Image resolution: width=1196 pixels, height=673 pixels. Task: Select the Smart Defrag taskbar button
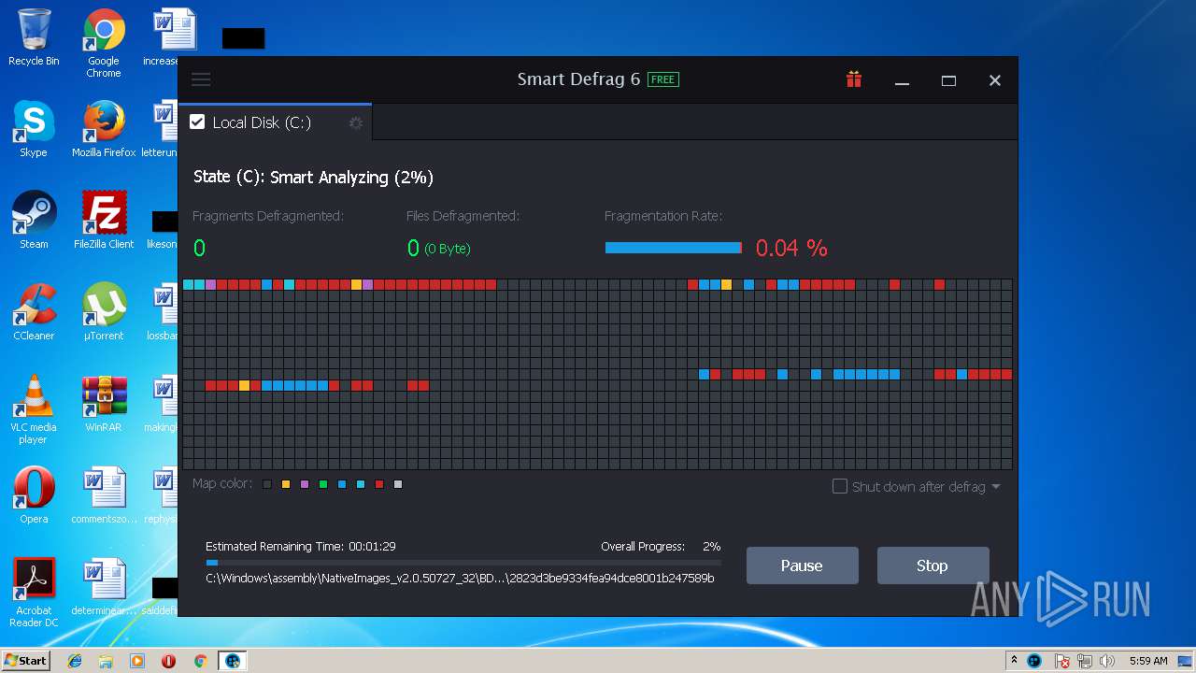[x=232, y=661]
